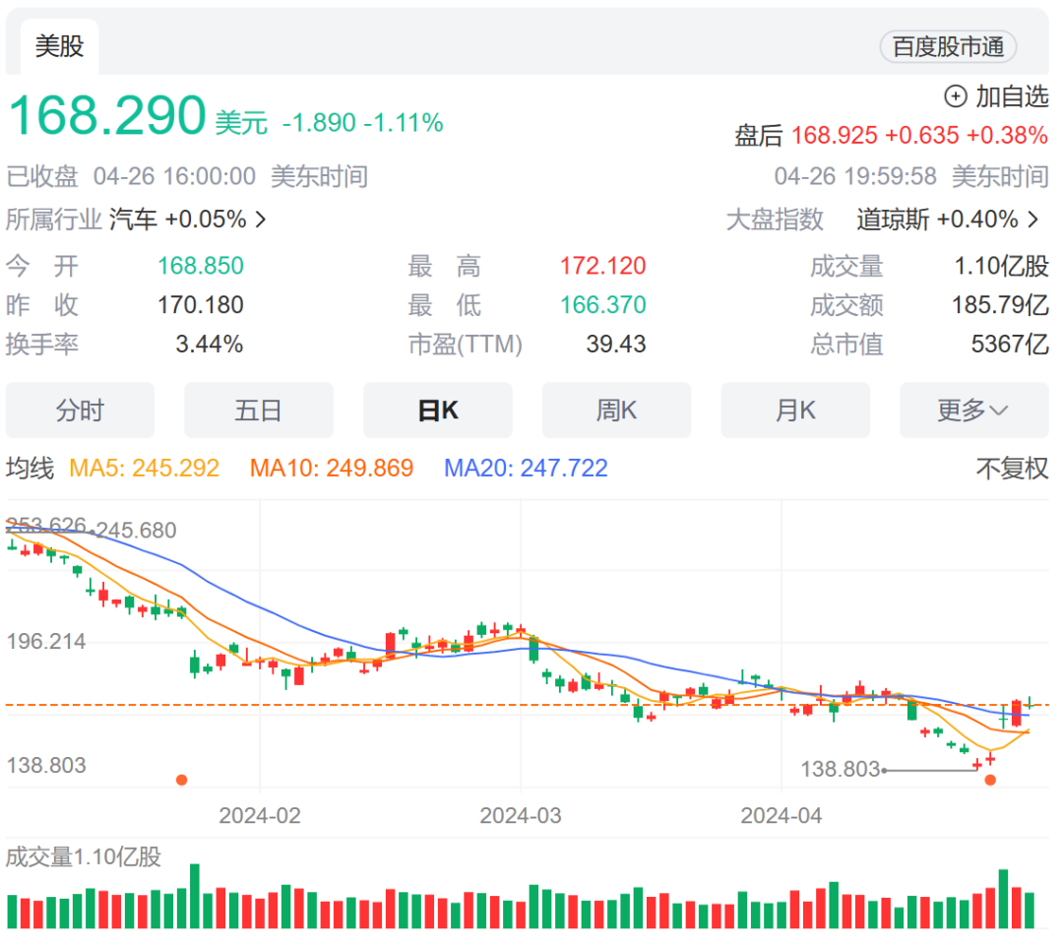Open the 汽车 industry chevron arrow

260,219
